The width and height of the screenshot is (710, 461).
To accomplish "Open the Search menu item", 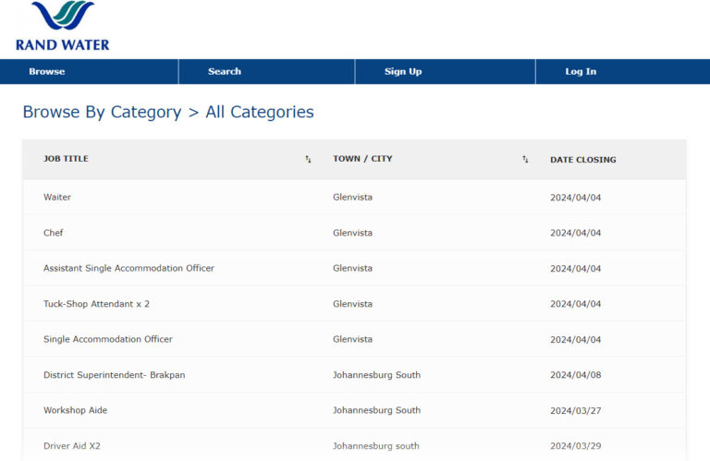I will 225,72.
